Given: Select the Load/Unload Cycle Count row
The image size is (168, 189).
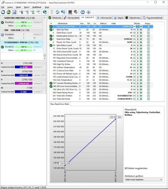Looking at the screenshot, I should [x=101, y=77].
